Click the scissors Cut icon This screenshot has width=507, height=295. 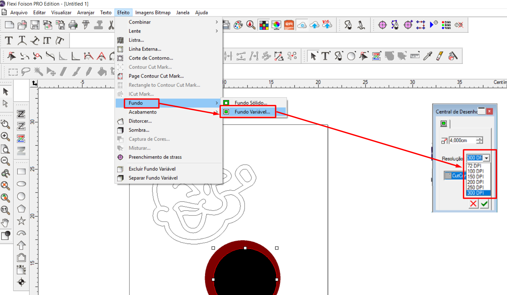click(112, 25)
